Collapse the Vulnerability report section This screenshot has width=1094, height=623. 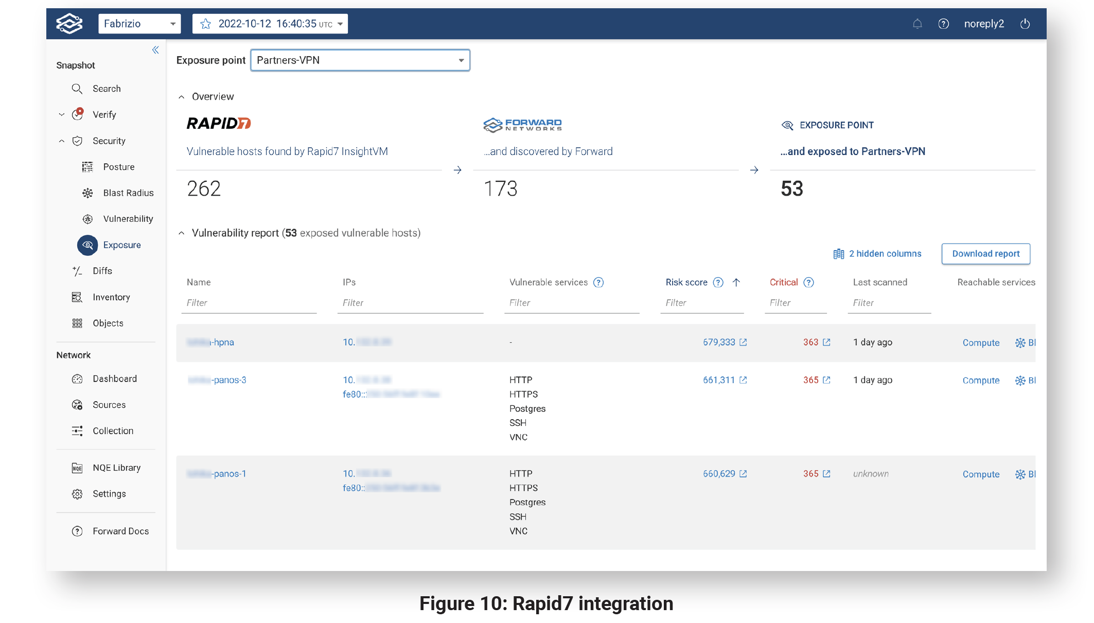182,233
